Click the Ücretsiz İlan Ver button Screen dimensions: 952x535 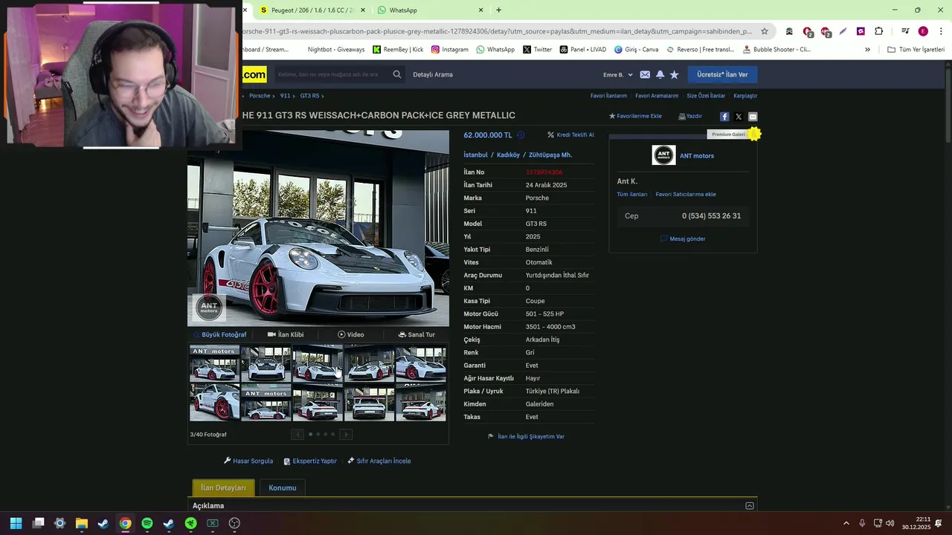click(x=722, y=74)
